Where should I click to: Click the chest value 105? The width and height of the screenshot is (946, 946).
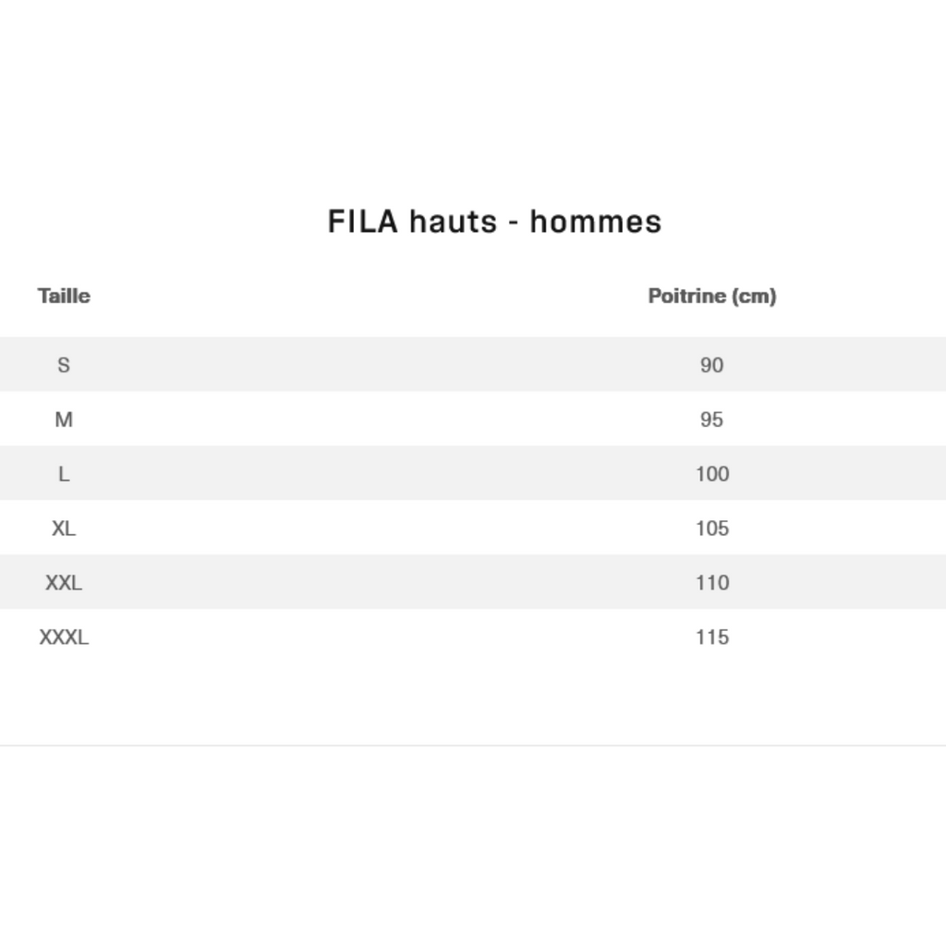tap(712, 528)
